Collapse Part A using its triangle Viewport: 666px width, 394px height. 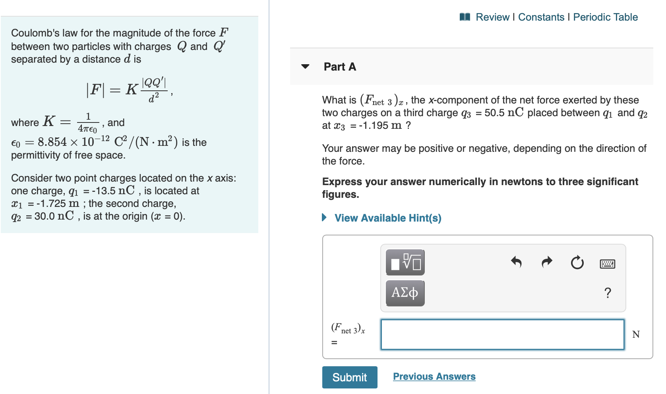point(306,67)
